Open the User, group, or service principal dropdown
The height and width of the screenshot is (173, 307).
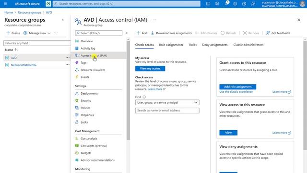point(167,102)
